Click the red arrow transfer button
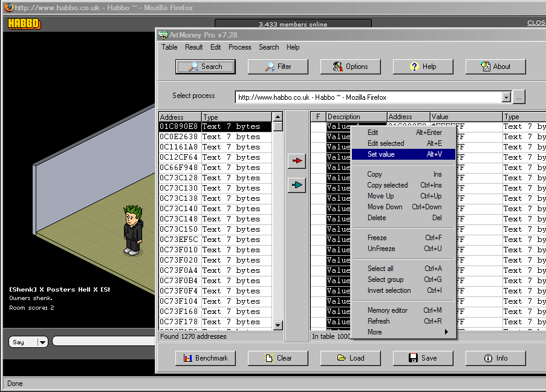Viewport: 546px width, 392px height. tap(297, 161)
